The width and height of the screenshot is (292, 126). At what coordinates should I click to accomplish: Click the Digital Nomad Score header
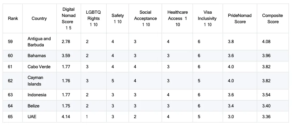(69, 19)
